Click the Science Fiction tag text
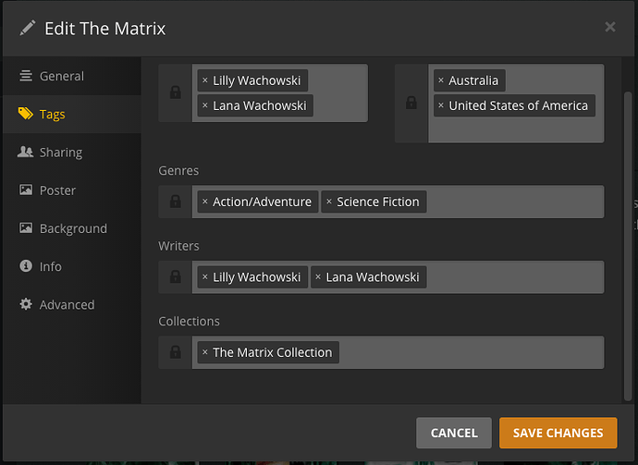The width and height of the screenshot is (638, 465). [378, 202]
